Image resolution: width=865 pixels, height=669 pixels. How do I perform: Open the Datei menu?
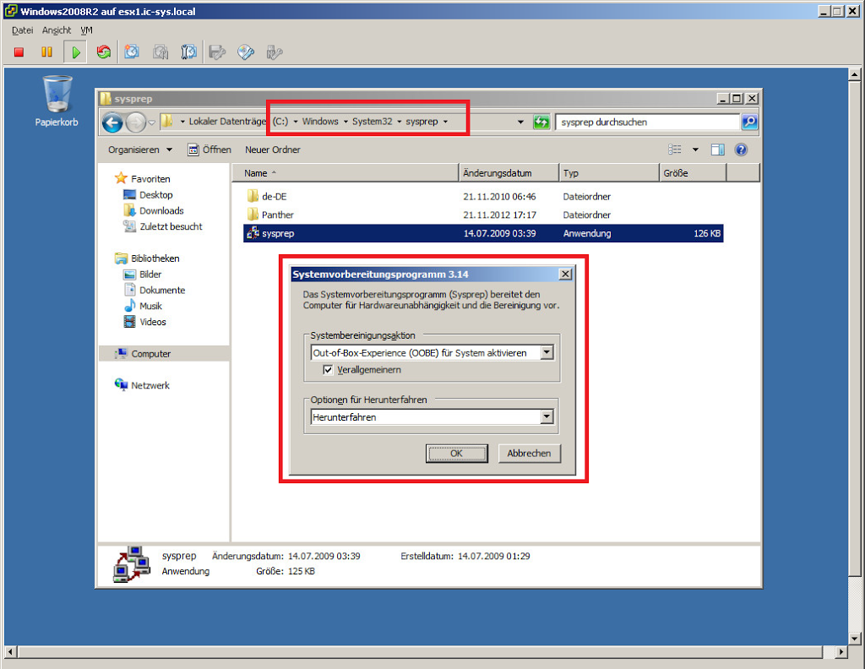pyautogui.click(x=23, y=30)
